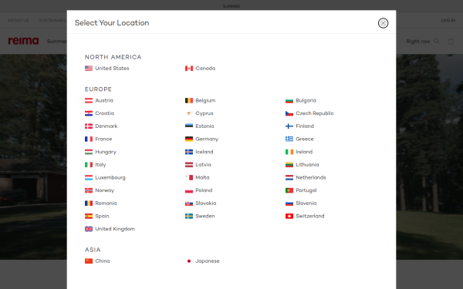Open the LOG IN link

coord(448,20)
